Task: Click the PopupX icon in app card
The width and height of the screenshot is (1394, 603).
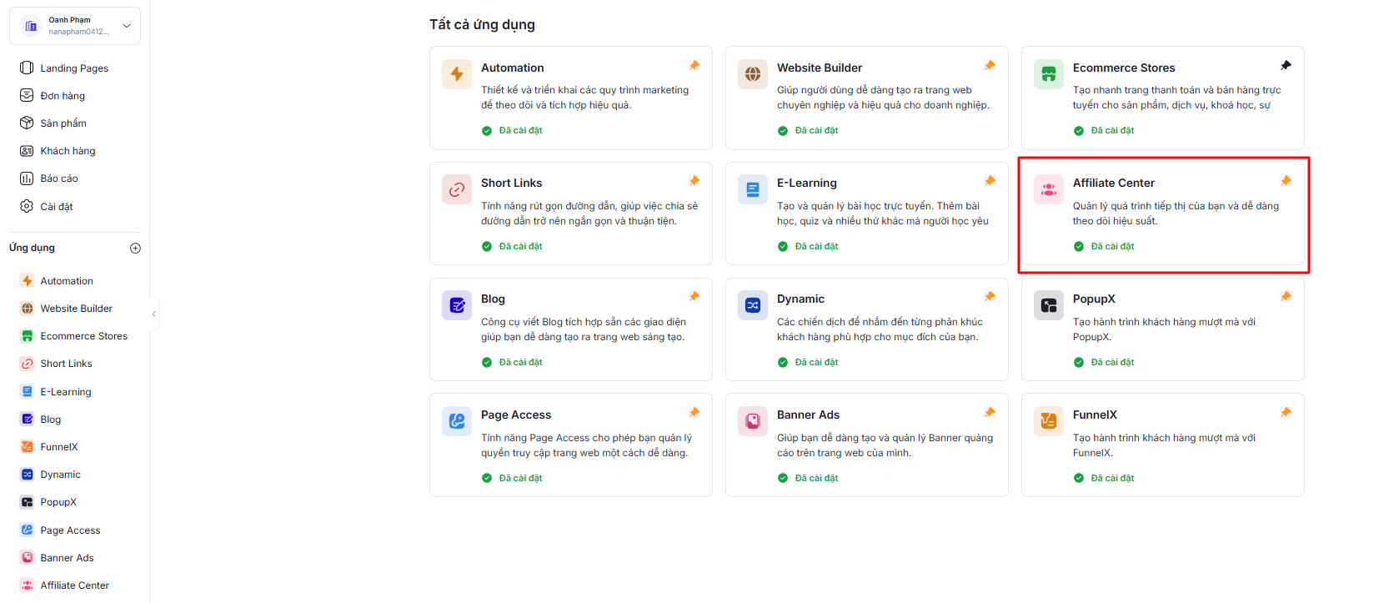Action: 1048,305
